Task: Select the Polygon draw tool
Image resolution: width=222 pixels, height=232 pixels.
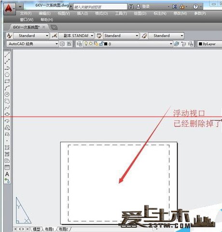Action: point(7,75)
